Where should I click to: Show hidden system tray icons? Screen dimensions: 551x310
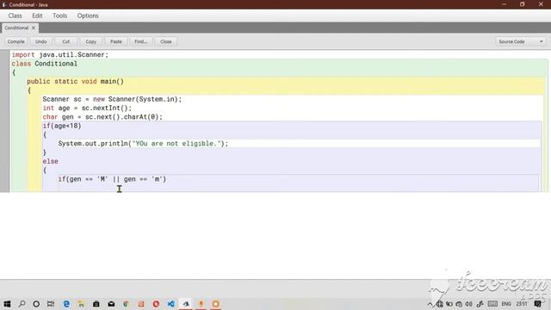click(430, 304)
